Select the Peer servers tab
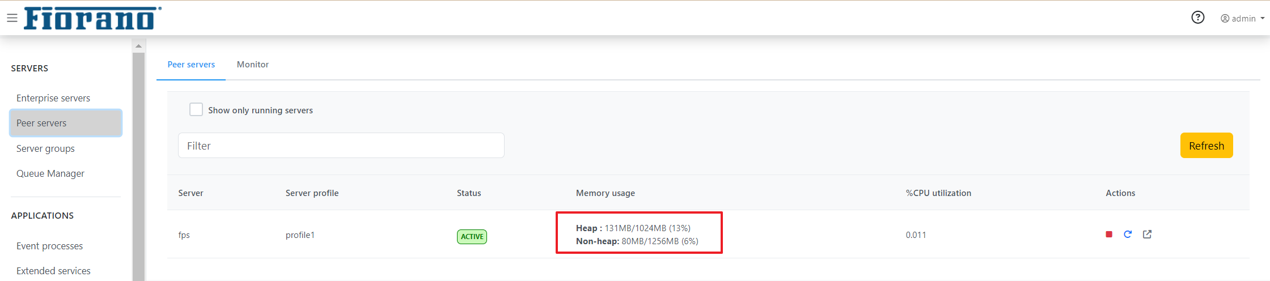 click(x=191, y=65)
